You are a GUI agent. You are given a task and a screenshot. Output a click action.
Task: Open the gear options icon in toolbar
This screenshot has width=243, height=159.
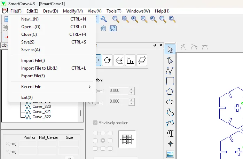click(x=103, y=28)
